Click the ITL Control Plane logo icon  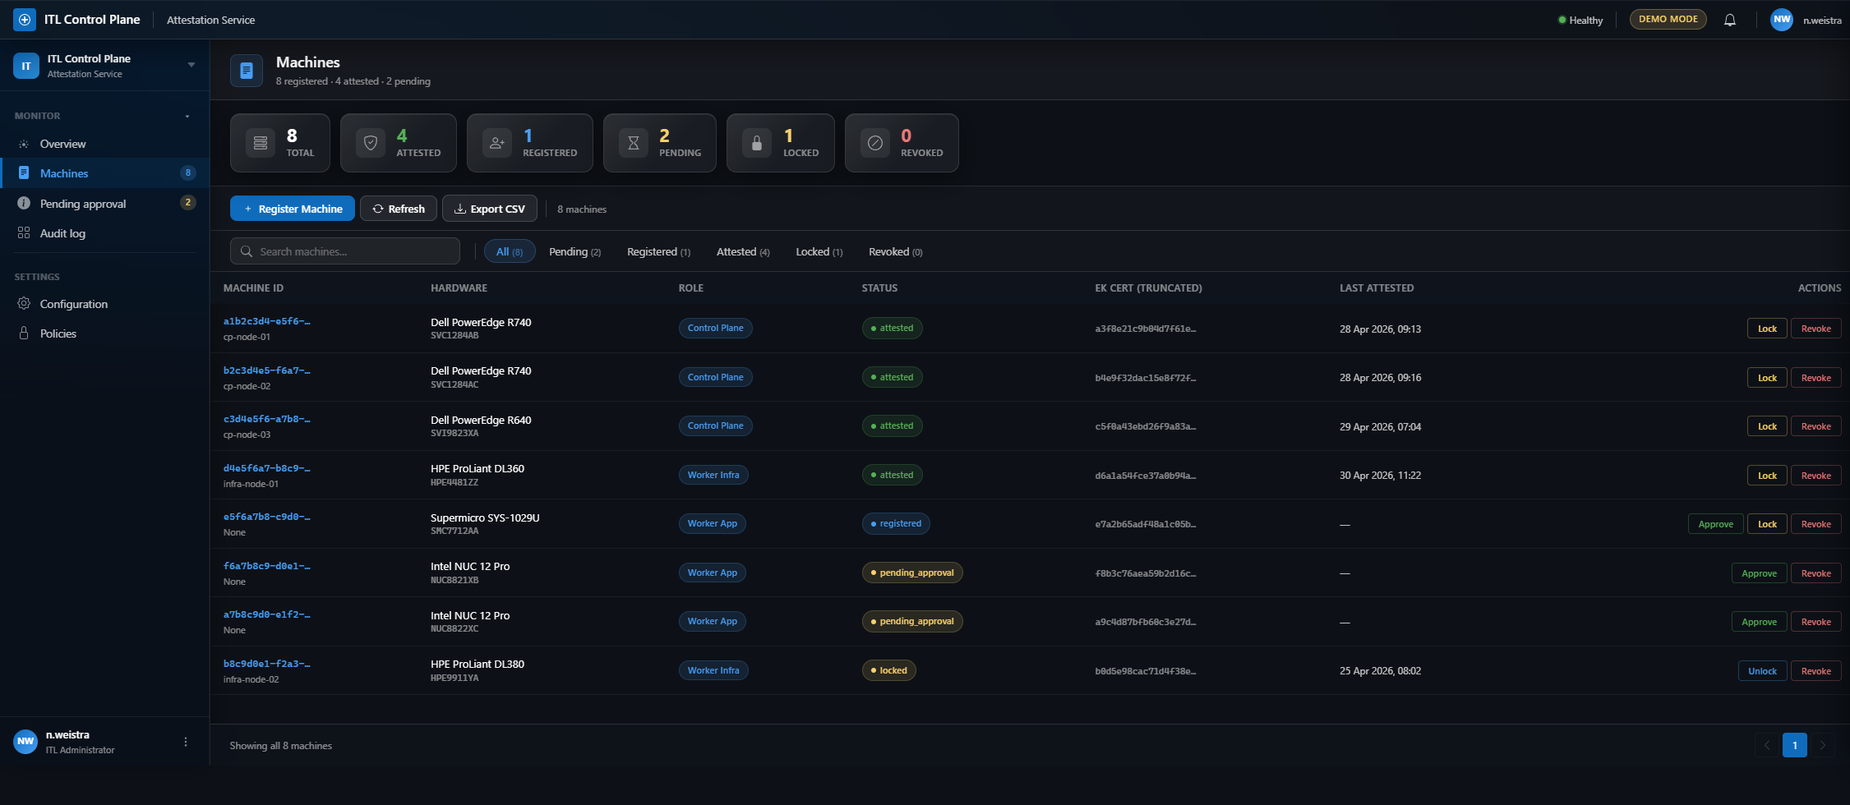[x=25, y=20]
